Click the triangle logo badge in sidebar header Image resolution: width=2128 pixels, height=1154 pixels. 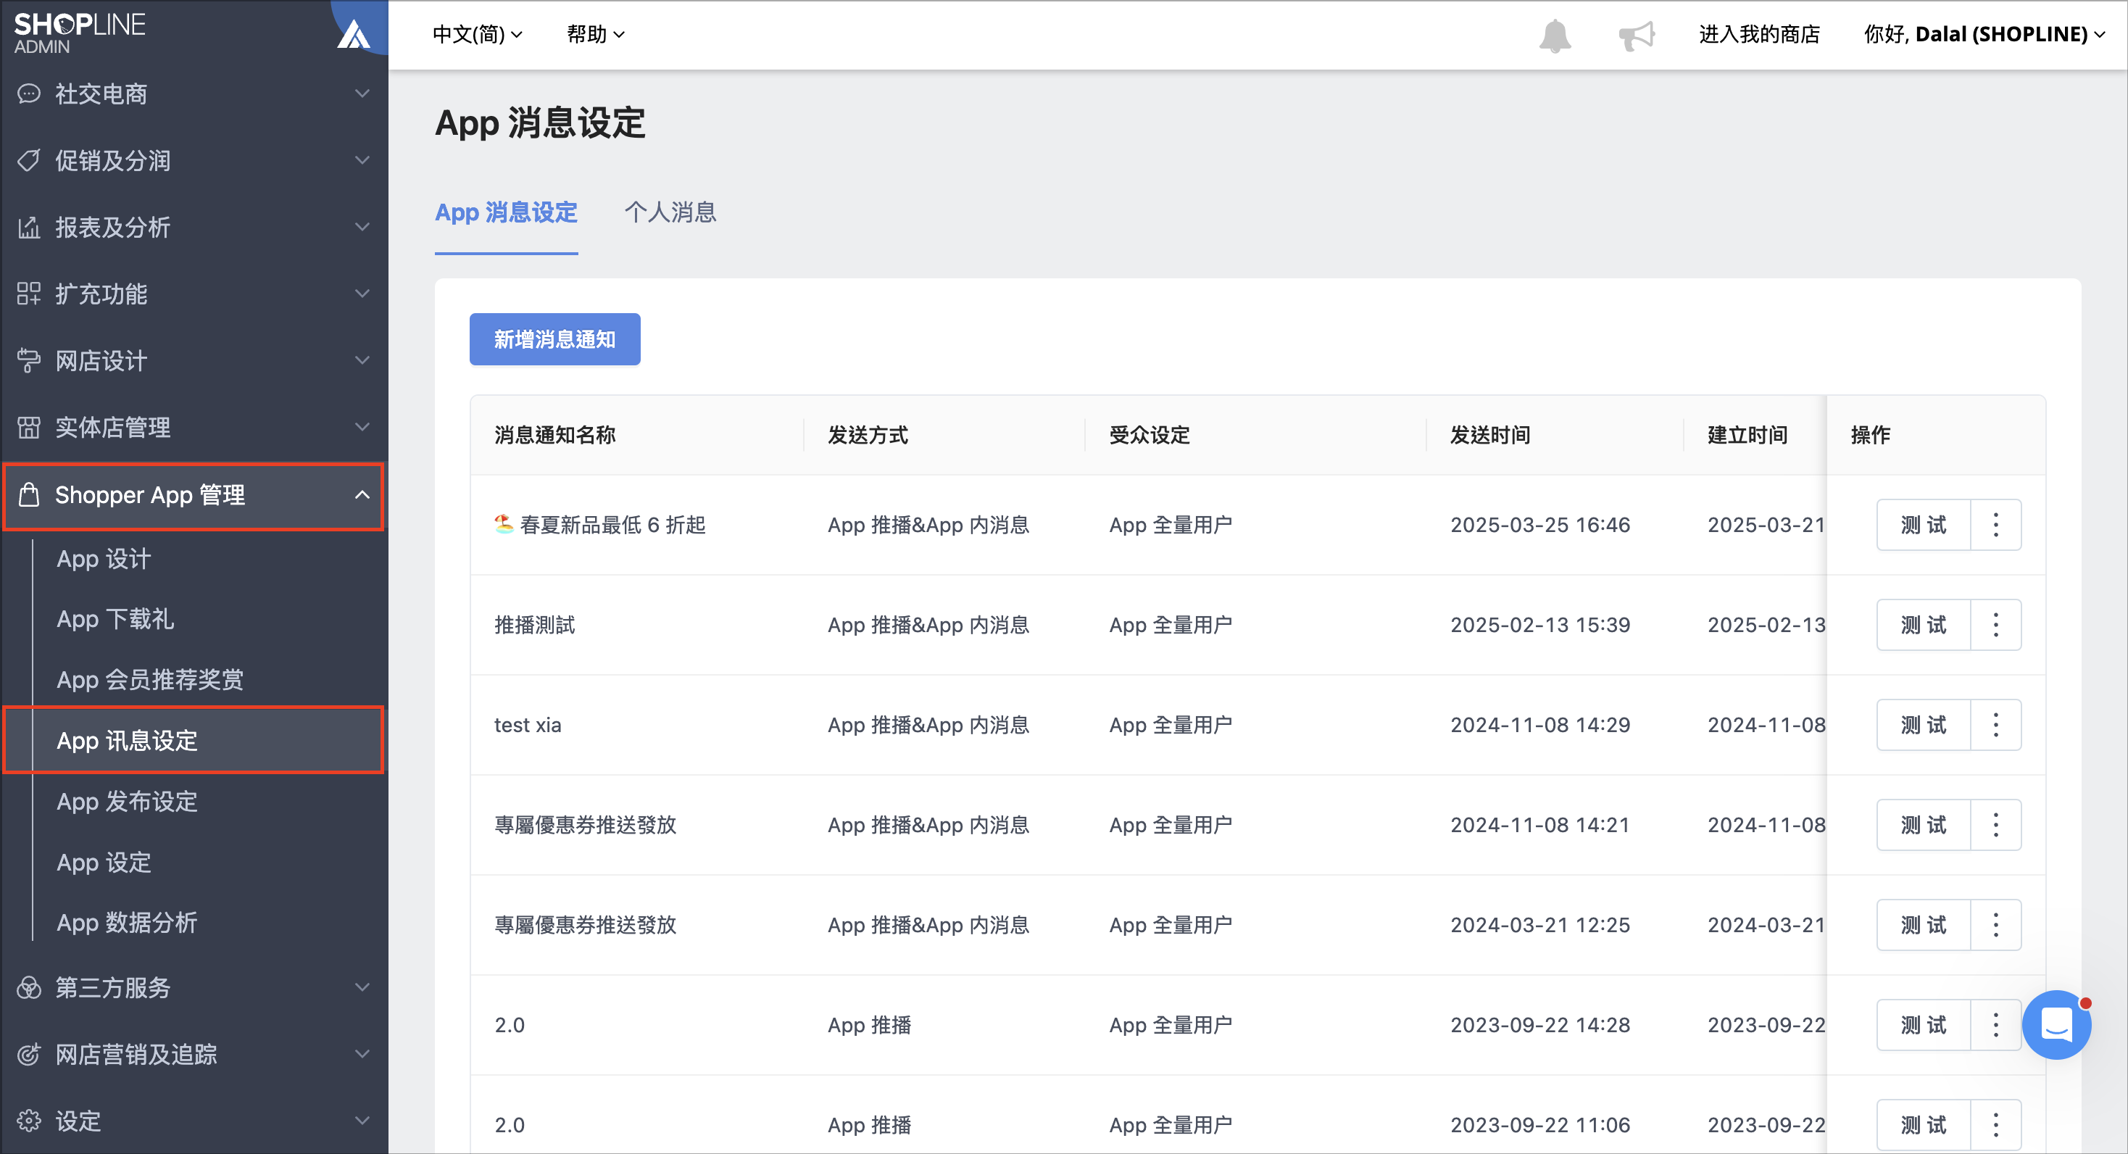(354, 33)
